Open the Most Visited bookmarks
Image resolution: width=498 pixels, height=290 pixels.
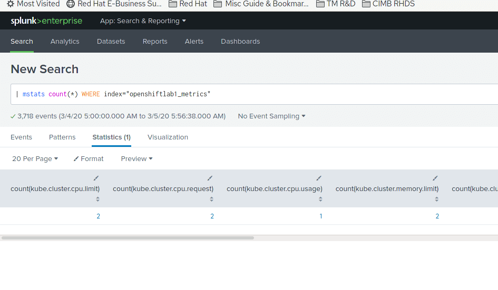click(33, 4)
